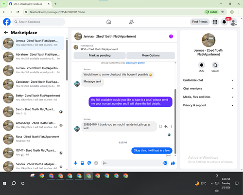Open the Chrome profile icon

pyautogui.click(x=232, y=12)
